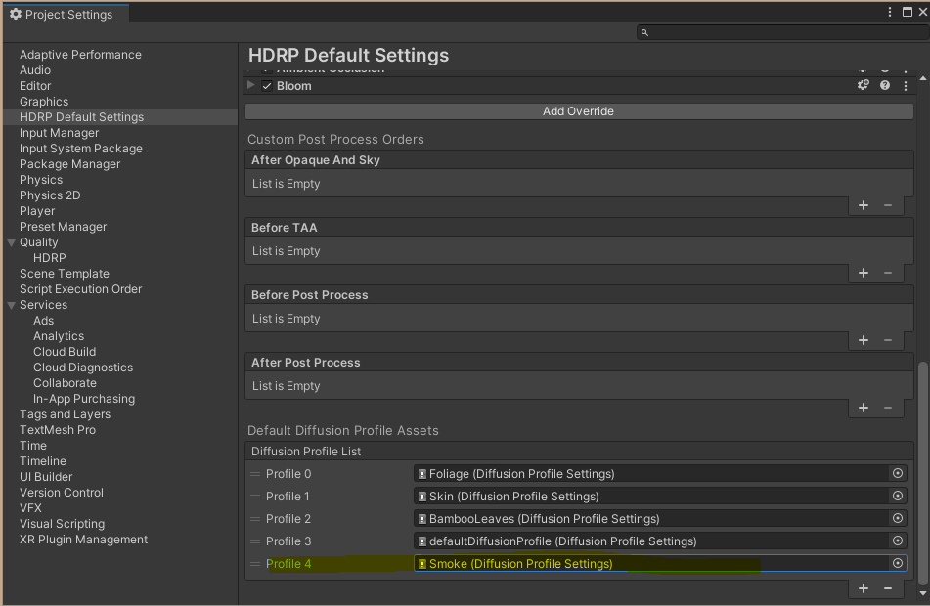Open object picker for Smoke profile
The height and width of the screenshot is (606, 930).
(898, 563)
